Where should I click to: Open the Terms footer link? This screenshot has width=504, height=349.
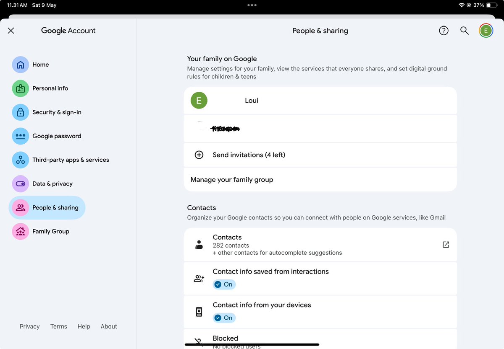(59, 326)
